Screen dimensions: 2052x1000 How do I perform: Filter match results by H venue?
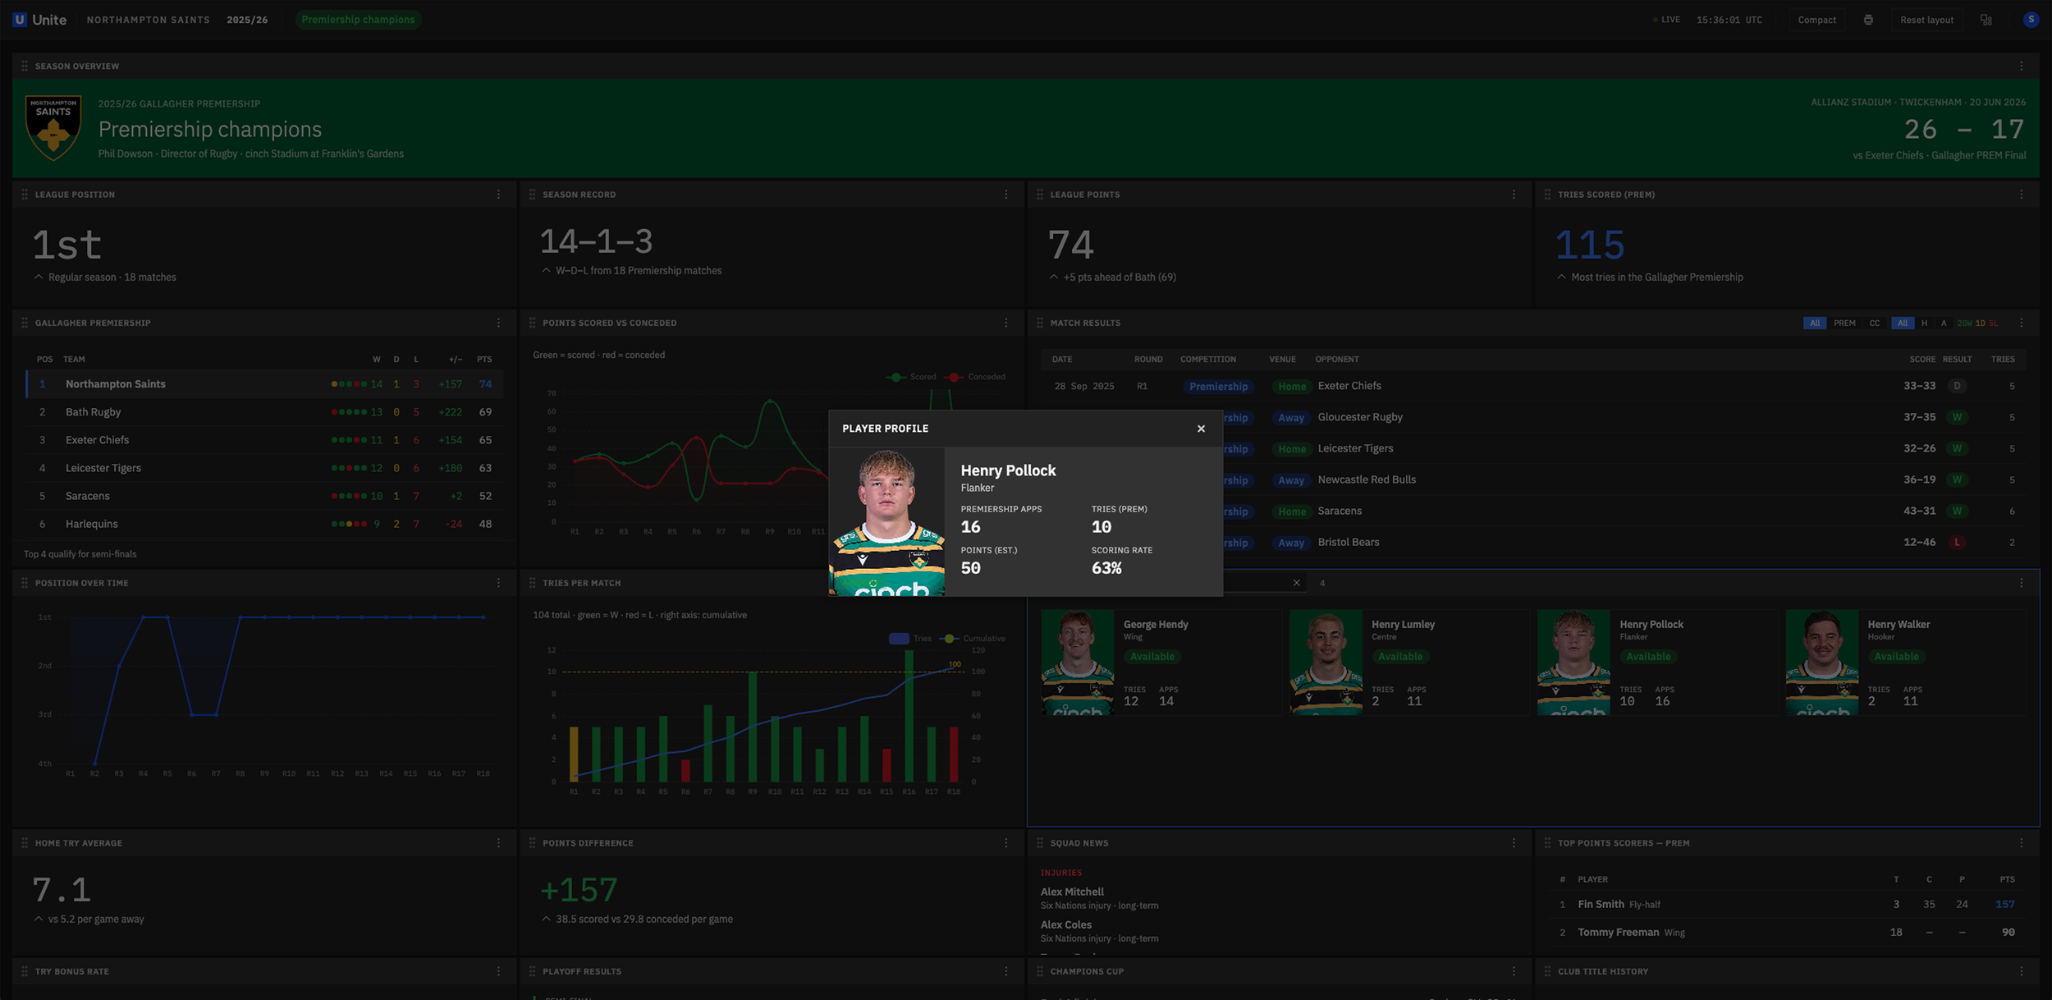[x=1924, y=323]
